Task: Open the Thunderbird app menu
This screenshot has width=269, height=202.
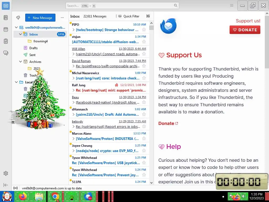Action: pyautogui.click(x=232, y=6)
